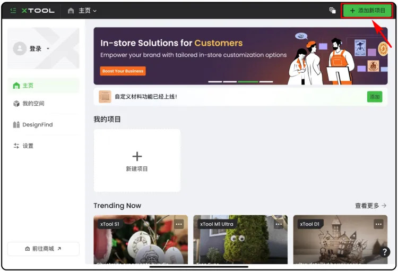The height and width of the screenshot is (271, 398).
Task: Select the first banner carousel indicator
Action: point(215,82)
